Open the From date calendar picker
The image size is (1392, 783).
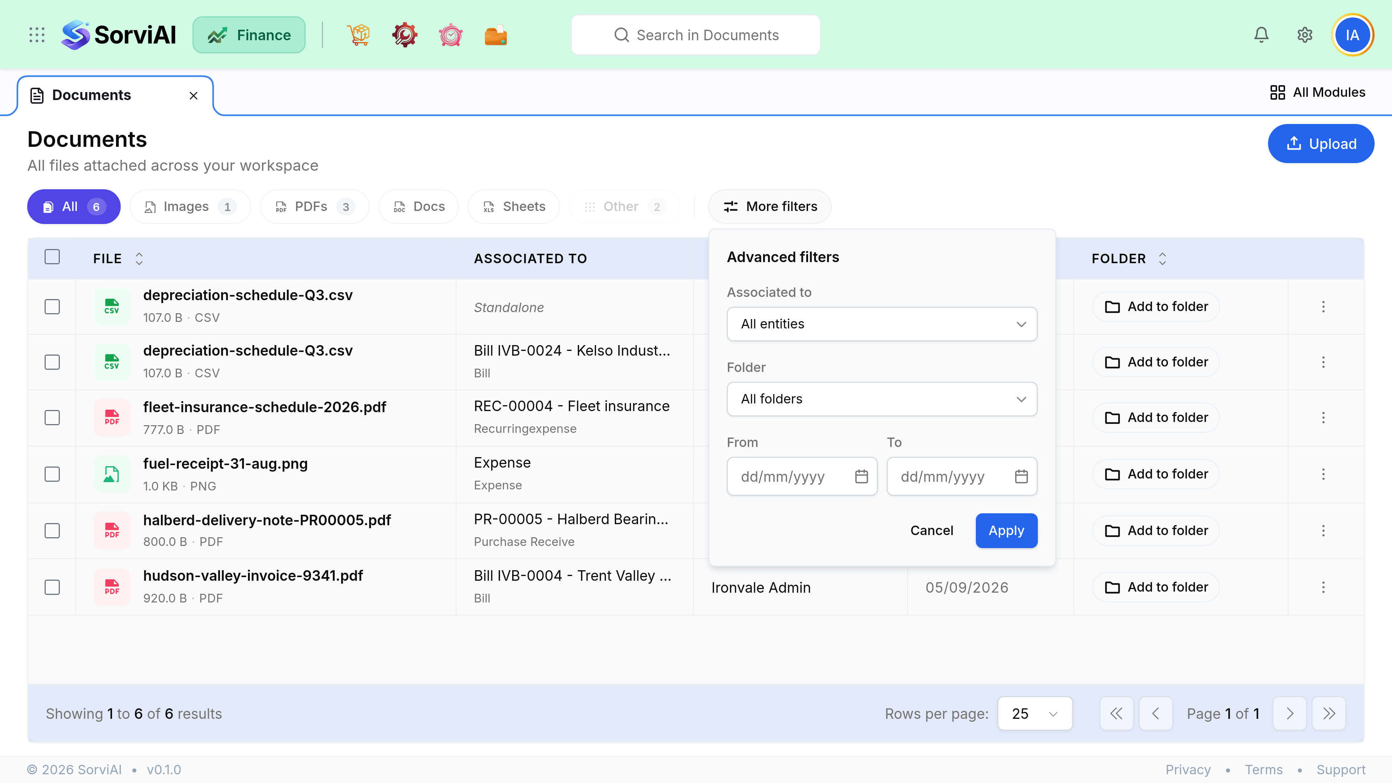(x=861, y=477)
